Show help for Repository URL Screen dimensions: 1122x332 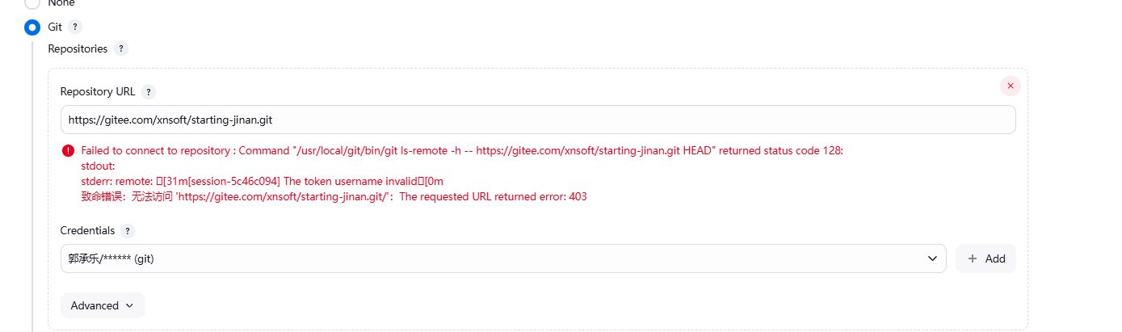click(x=149, y=91)
